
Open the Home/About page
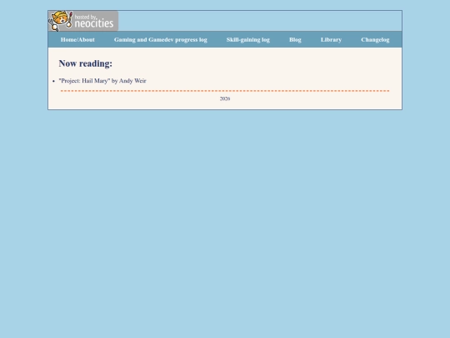tap(77, 40)
